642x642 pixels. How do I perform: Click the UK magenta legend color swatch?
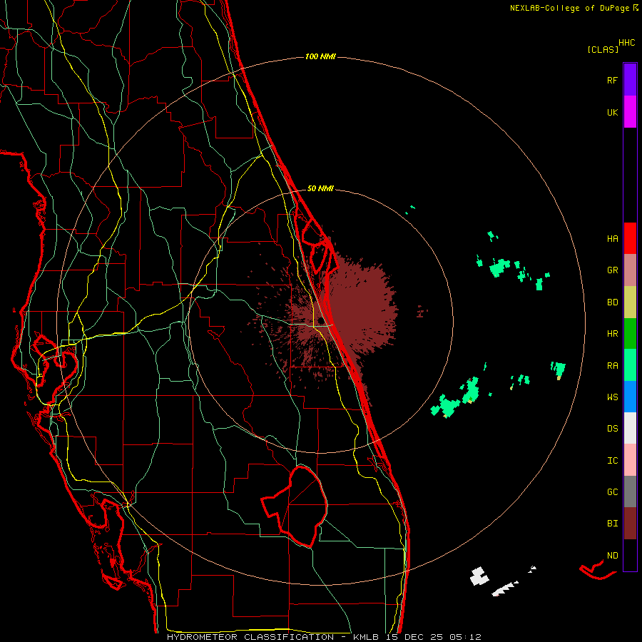(630, 112)
